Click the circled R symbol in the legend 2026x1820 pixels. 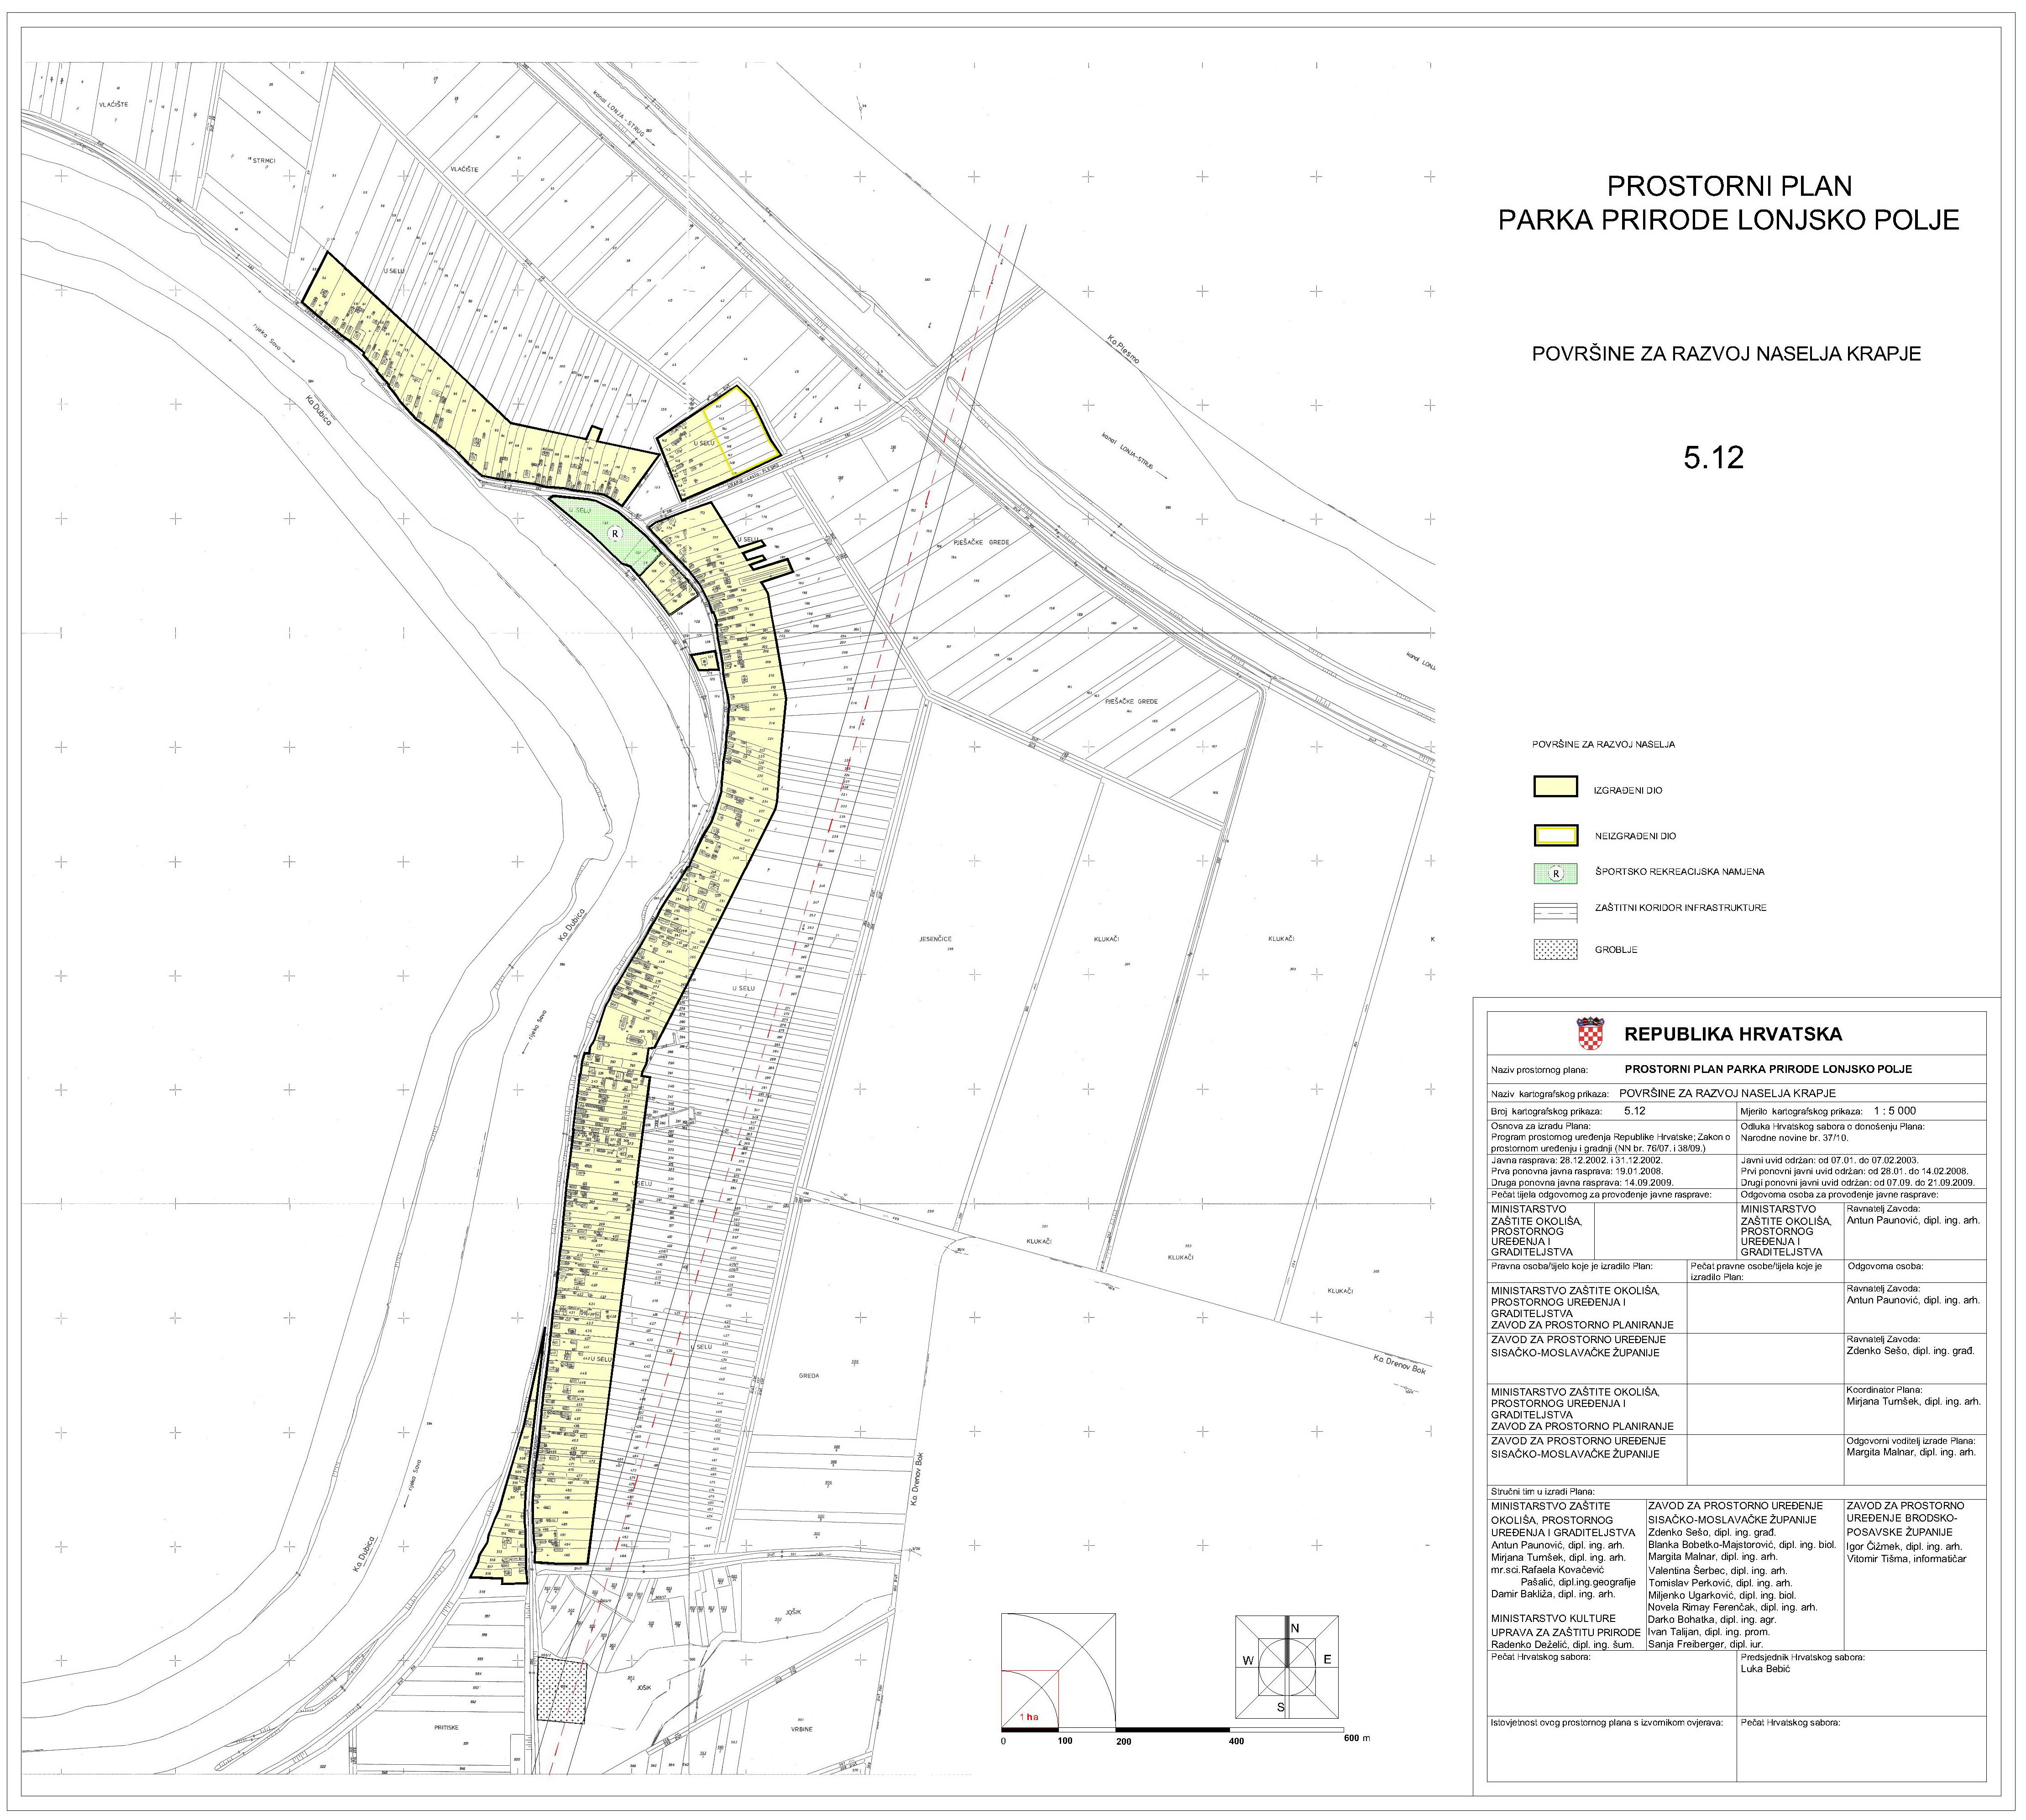tap(1556, 873)
